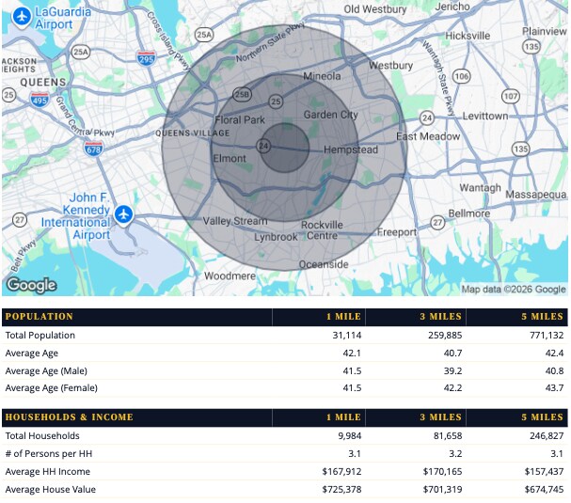Click the 771,132 population value

pos(547,336)
